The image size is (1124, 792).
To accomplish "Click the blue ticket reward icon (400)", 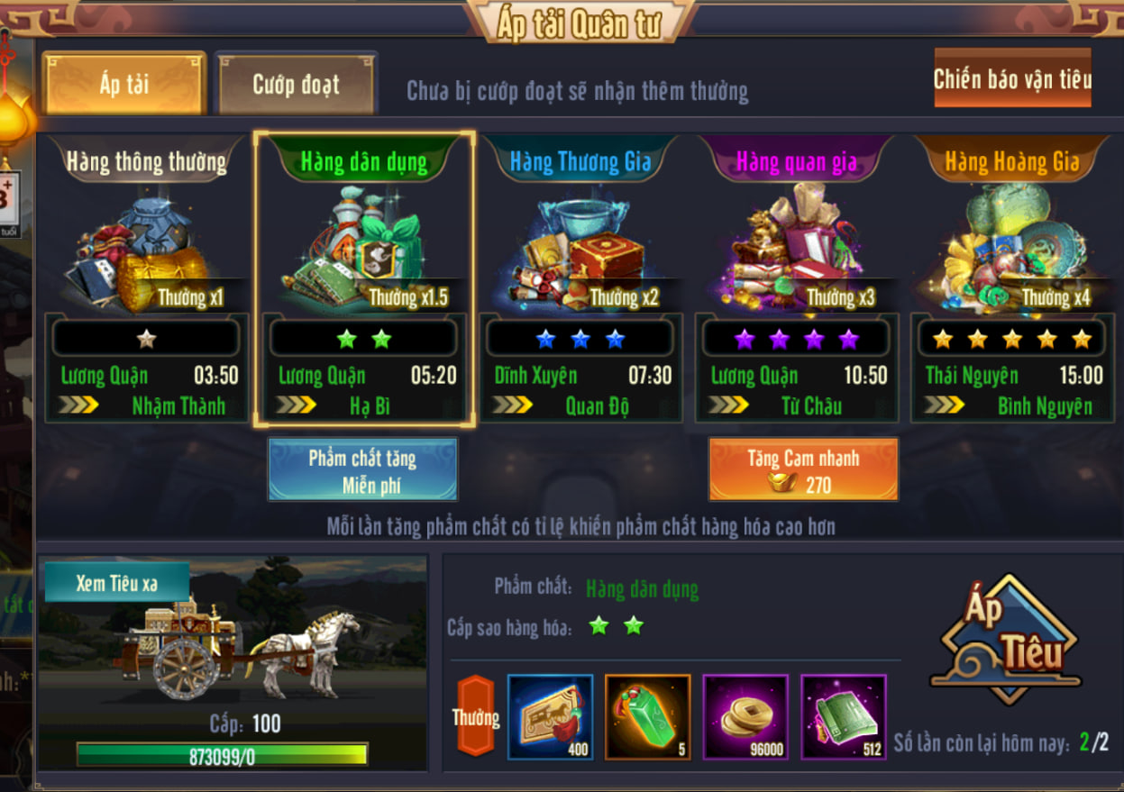I will 550,716.
